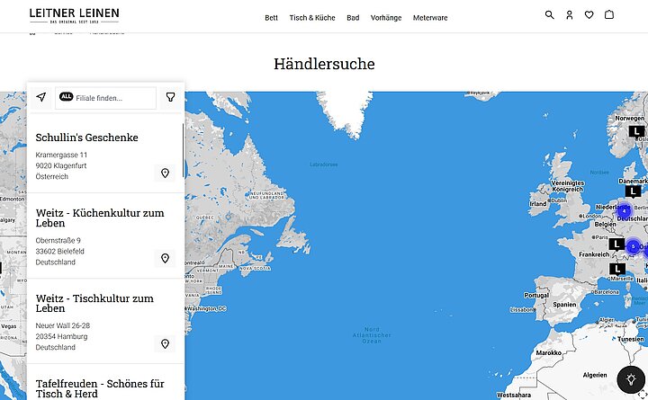Open the wishlist heart icon
Image resolution: width=648 pixels, height=400 pixels.
tap(589, 15)
